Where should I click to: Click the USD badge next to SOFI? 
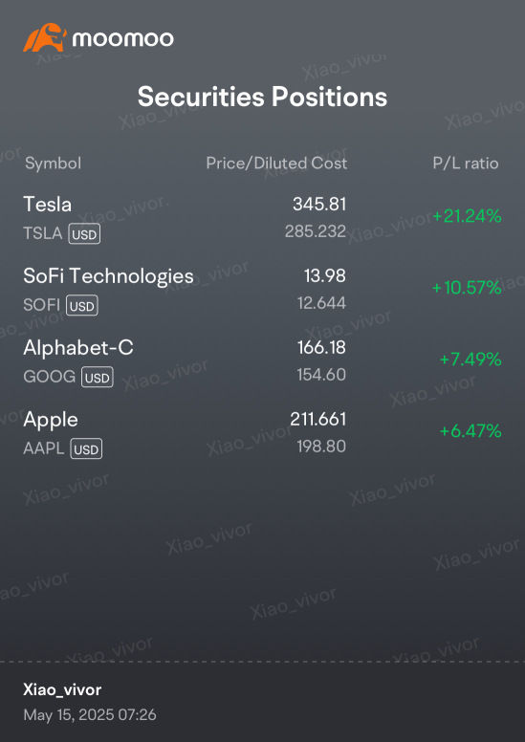coord(82,306)
